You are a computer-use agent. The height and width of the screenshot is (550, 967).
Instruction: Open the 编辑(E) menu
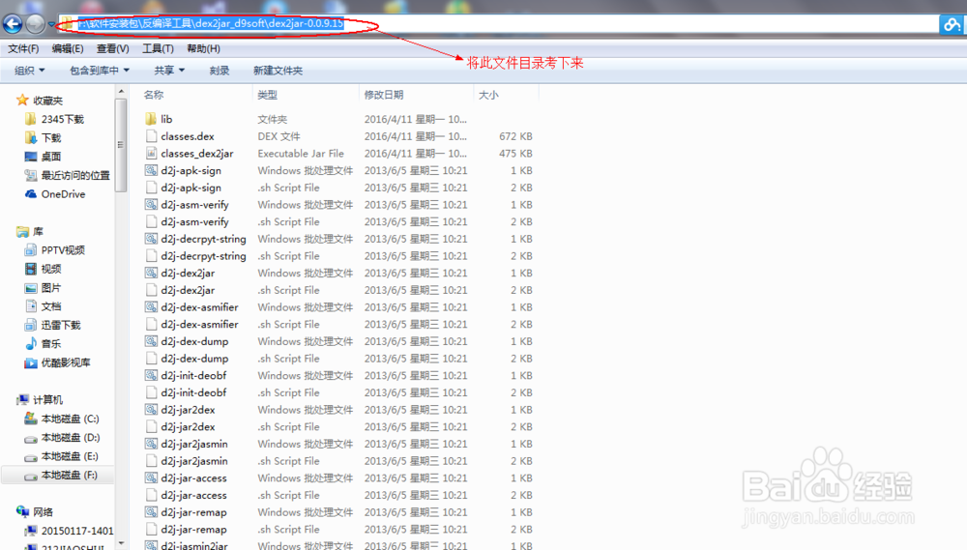(x=68, y=48)
